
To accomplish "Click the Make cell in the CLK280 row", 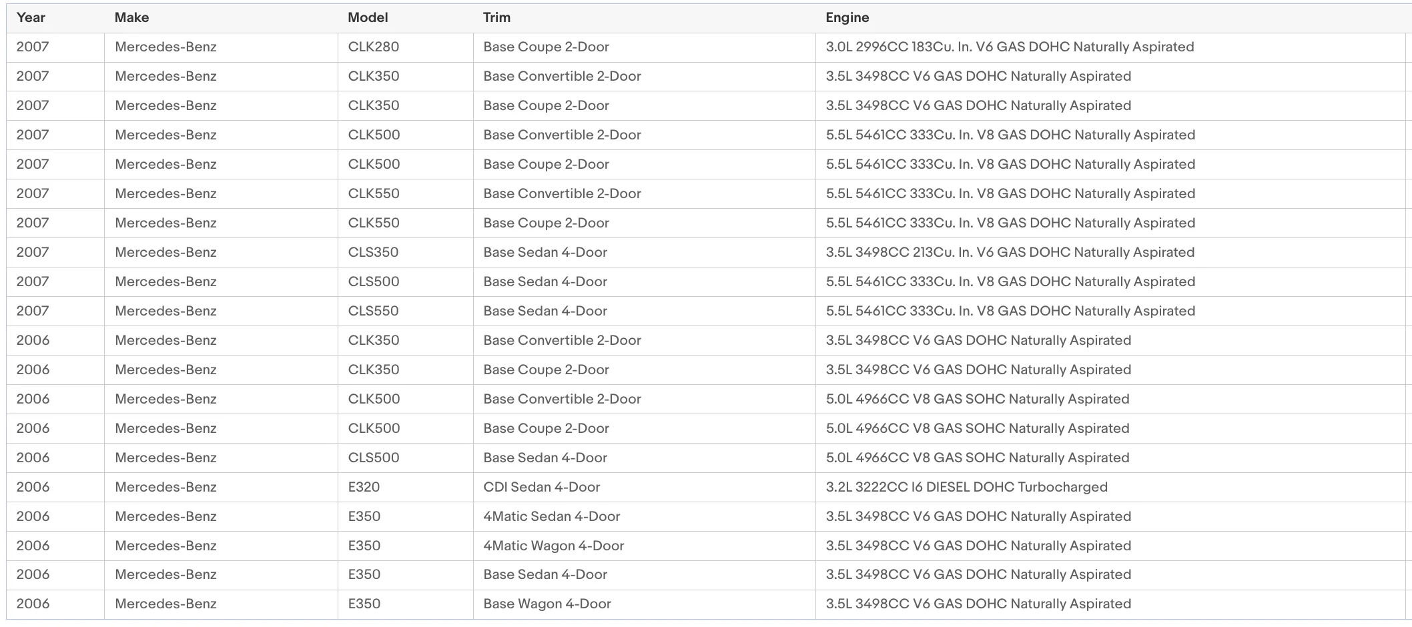I will coord(221,47).
